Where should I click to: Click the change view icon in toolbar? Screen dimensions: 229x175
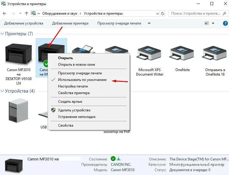206,23
